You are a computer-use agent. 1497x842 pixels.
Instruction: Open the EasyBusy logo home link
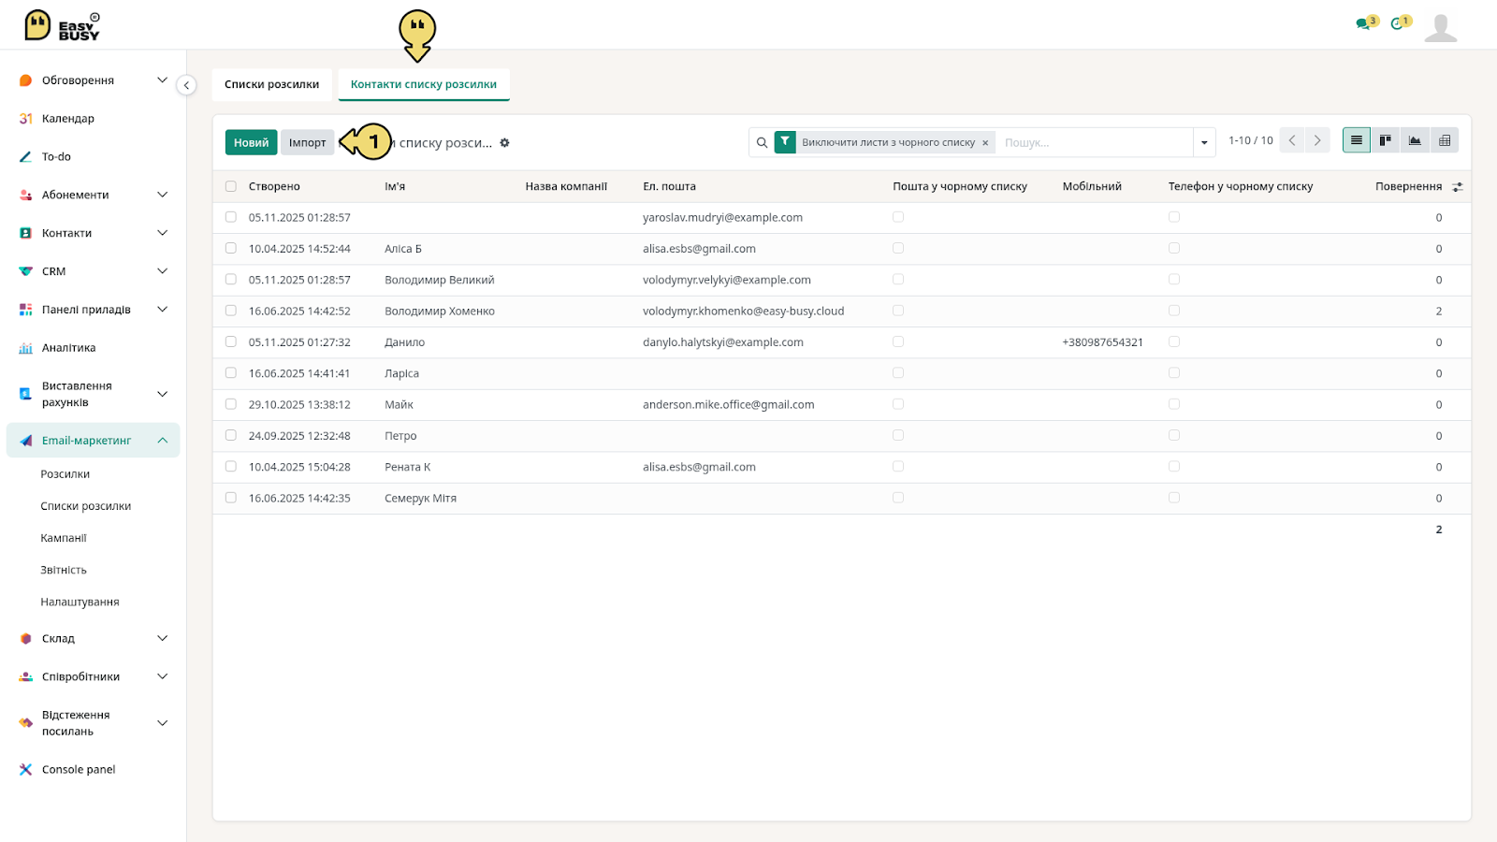click(x=62, y=25)
